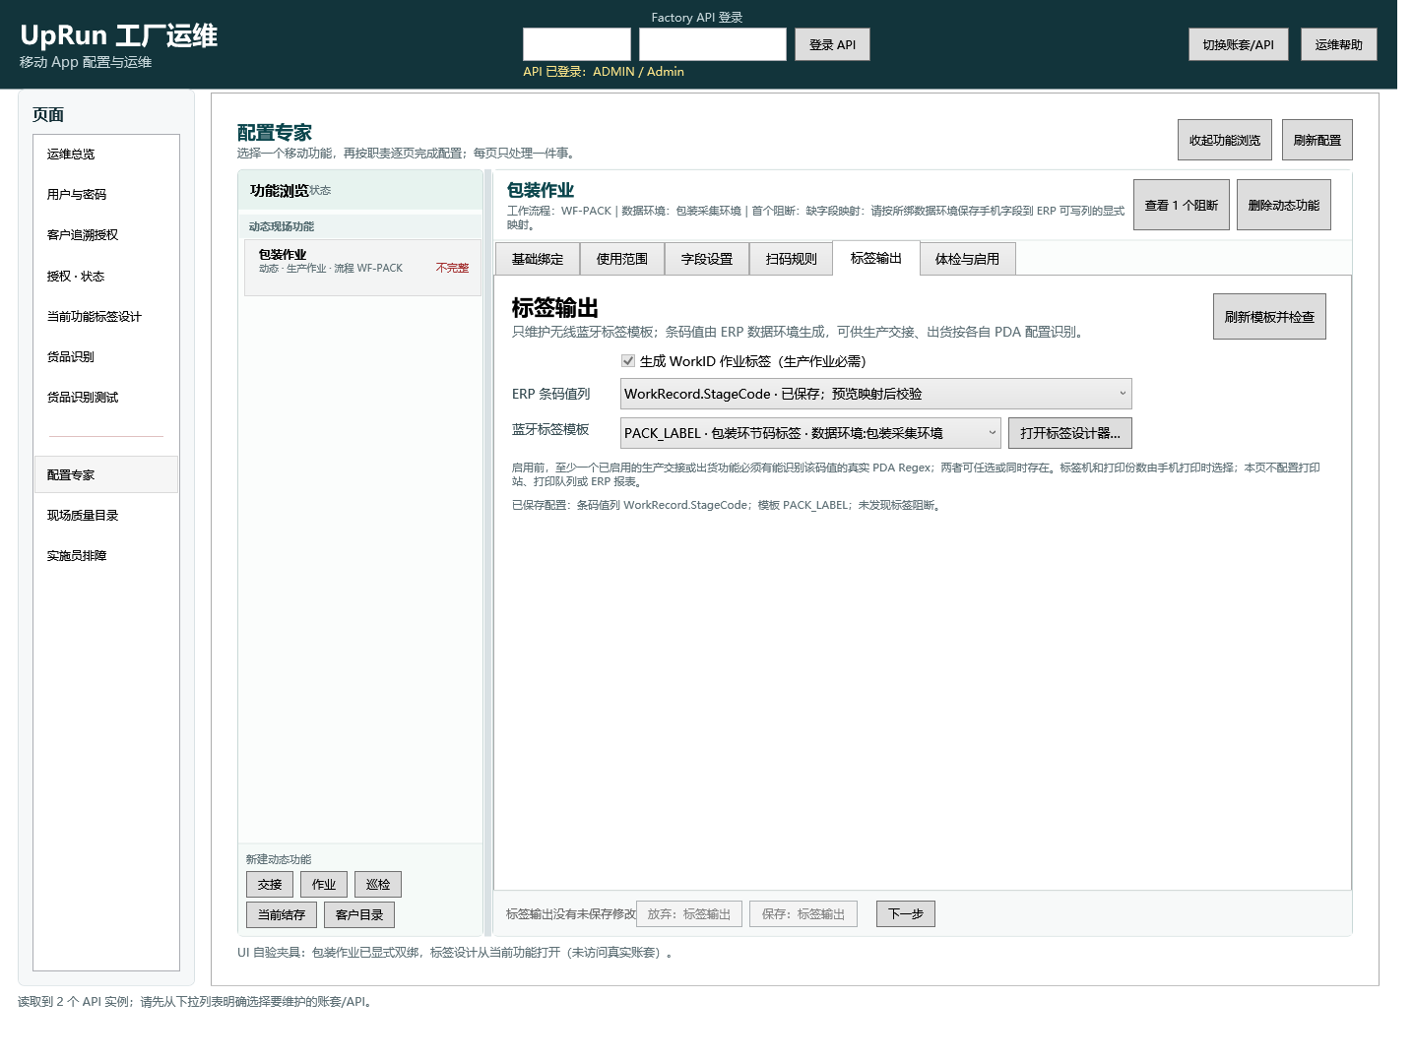Image resolution: width=1413 pixels, height=1061 pixels.
Task: Open 授权 · 状态 page
Action: pos(106,277)
